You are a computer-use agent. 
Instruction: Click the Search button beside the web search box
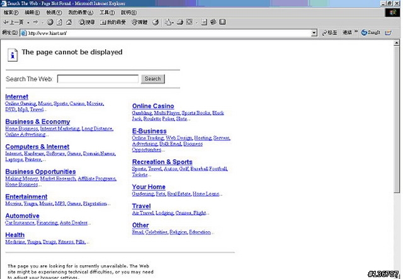[x=152, y=79]
